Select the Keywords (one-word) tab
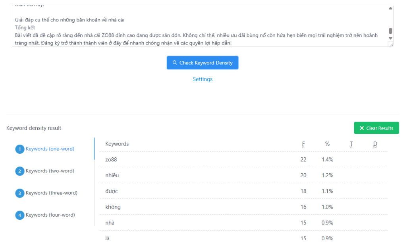 50,149
